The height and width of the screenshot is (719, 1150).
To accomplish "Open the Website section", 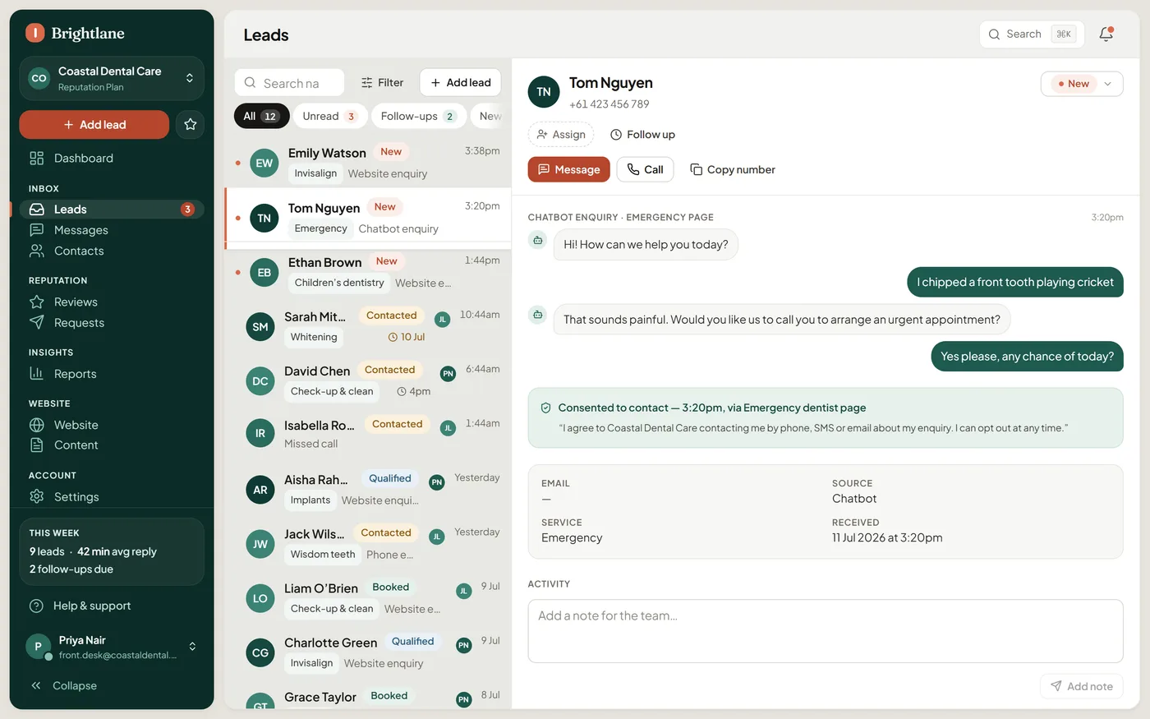I will (x=112, y=425).
